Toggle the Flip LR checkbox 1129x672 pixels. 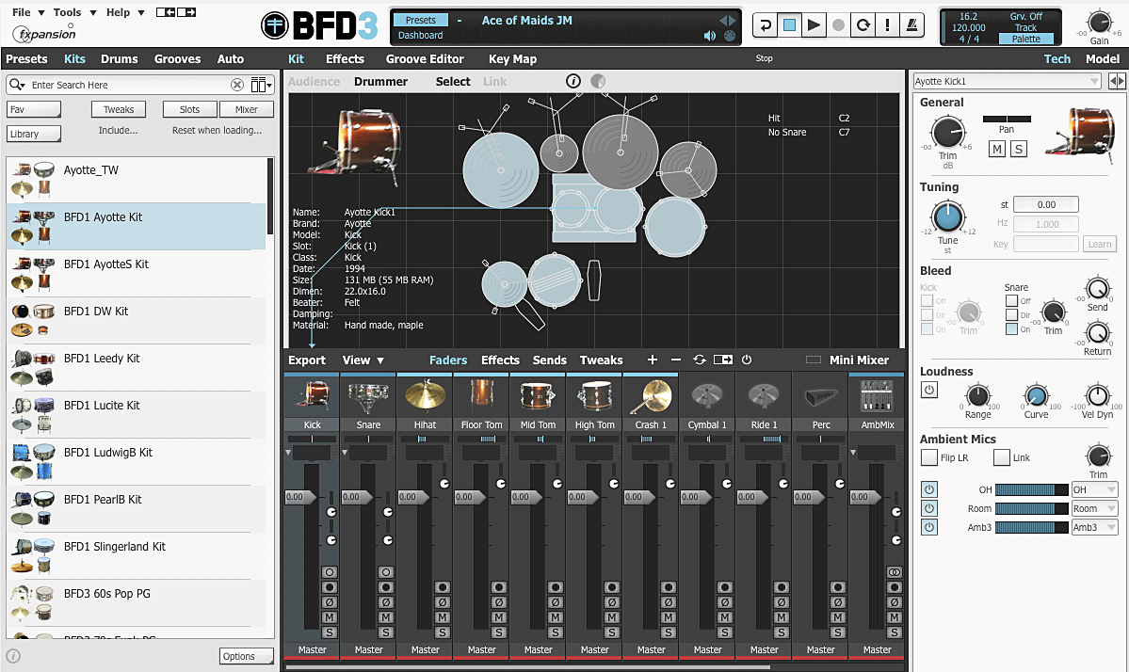click(x=928, y=457)
